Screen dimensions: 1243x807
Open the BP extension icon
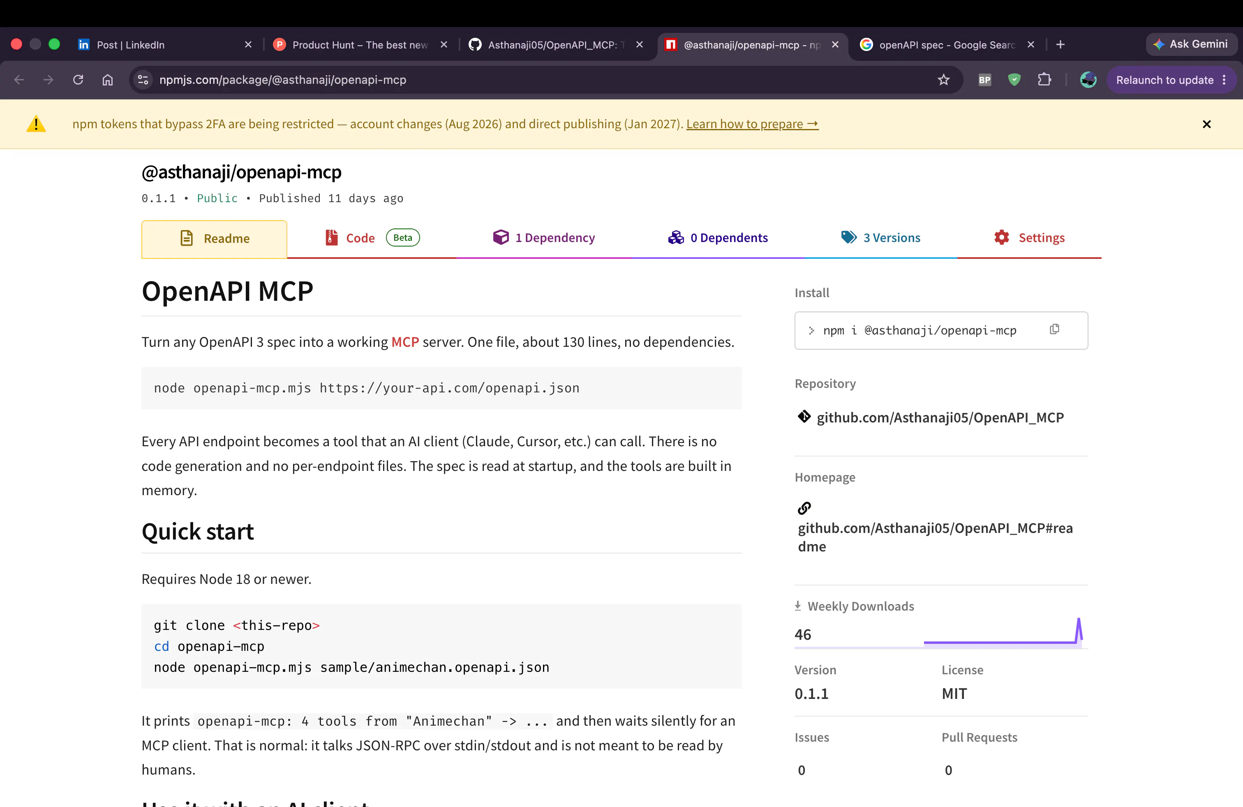tap(984, 80)
